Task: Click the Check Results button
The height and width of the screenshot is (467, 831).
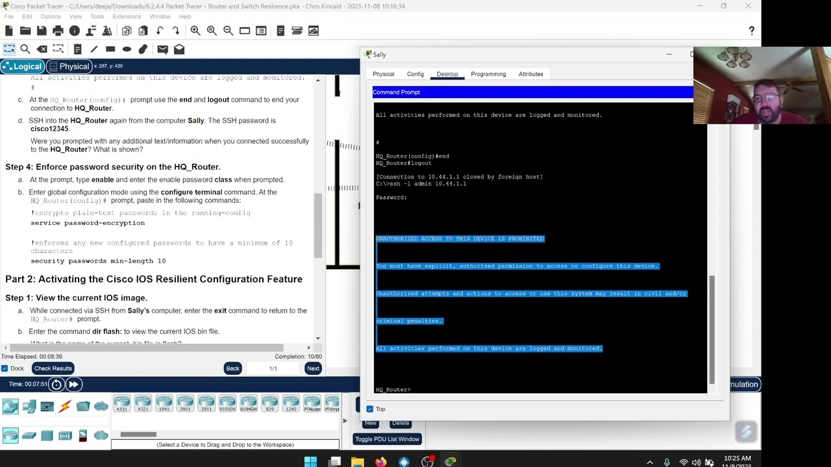Action: [53, 368]
